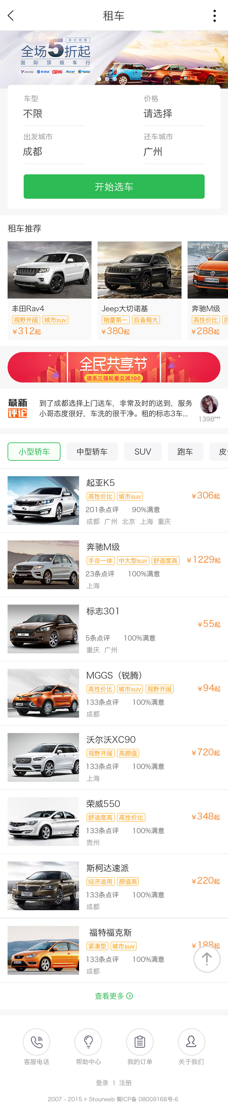Change return city field showing 广州

pyautogui.click(x=174, y=152)
